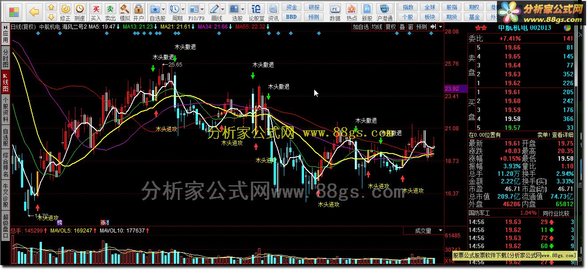Click the 板块 button

430,17
